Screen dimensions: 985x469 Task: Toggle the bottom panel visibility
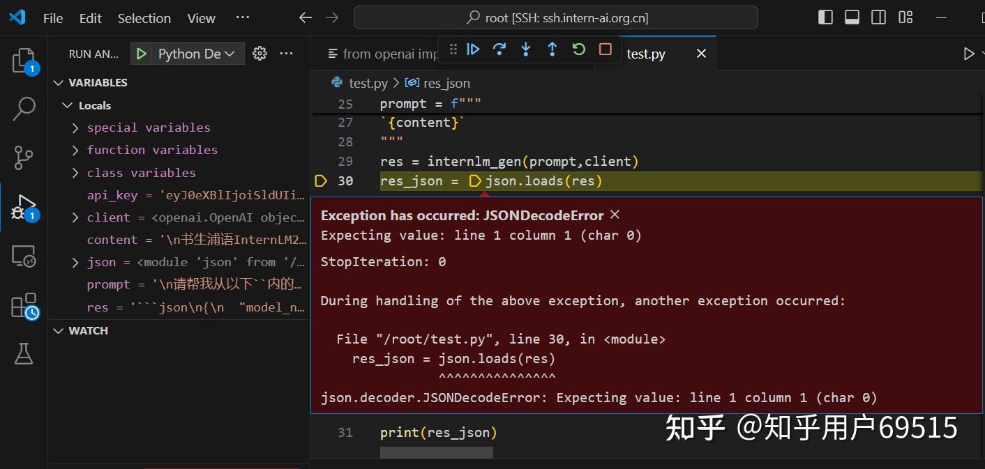tap(852, 17)
